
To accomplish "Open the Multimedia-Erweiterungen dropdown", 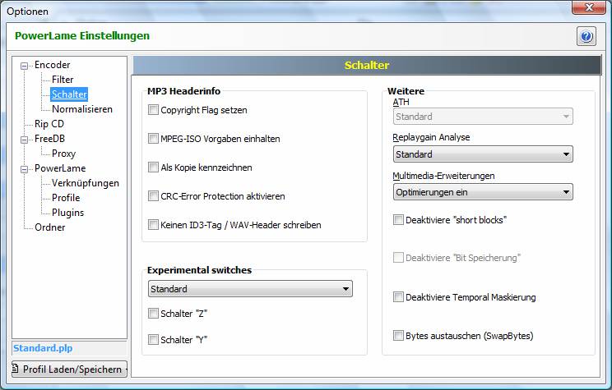I will 483,192.
